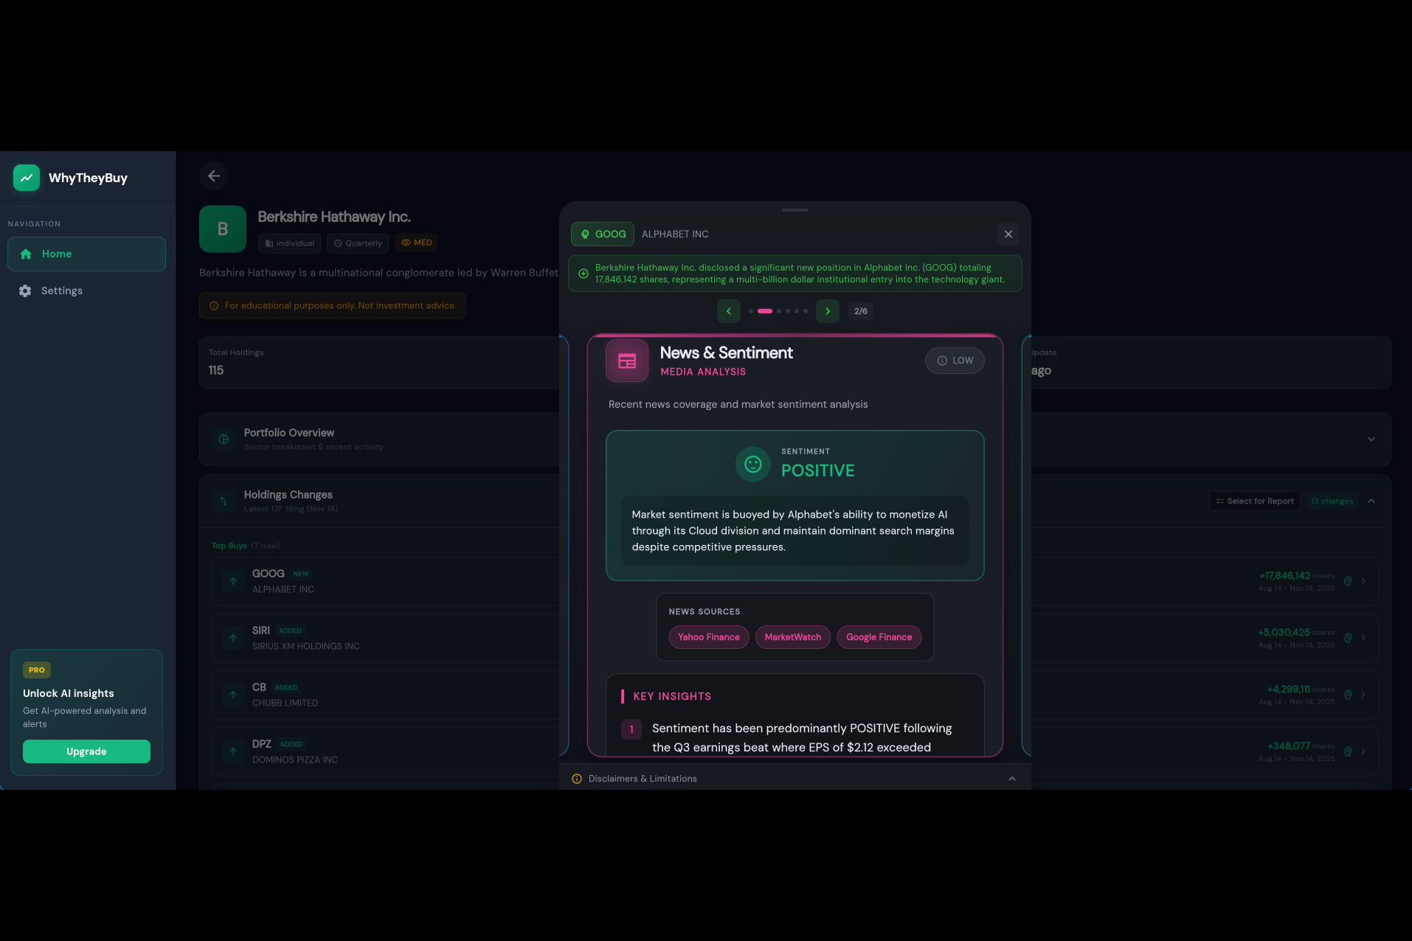
Task: Open GOOG row details chevron
Action: tap(1363, 581)
